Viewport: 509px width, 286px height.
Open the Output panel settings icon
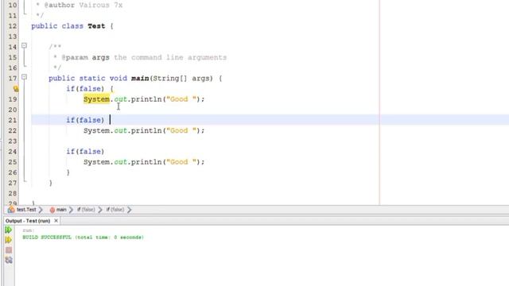[x=9, y=260]
